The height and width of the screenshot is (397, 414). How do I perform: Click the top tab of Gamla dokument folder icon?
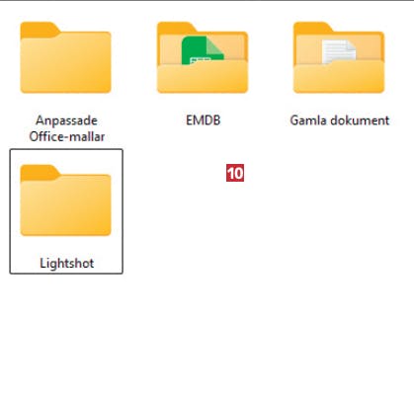[312, 28]
